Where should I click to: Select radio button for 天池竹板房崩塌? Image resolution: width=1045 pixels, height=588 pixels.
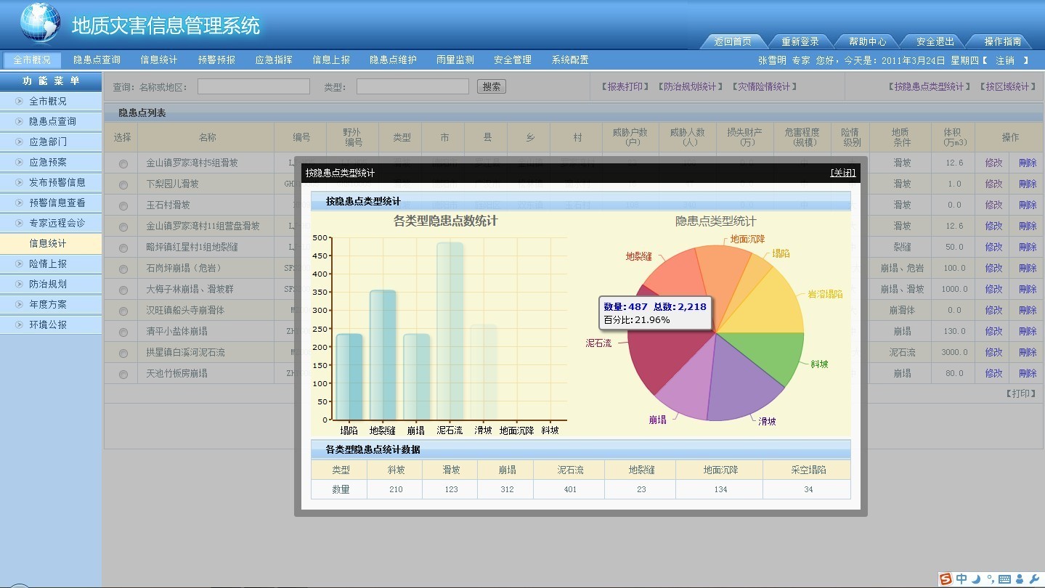coord(123,375)
